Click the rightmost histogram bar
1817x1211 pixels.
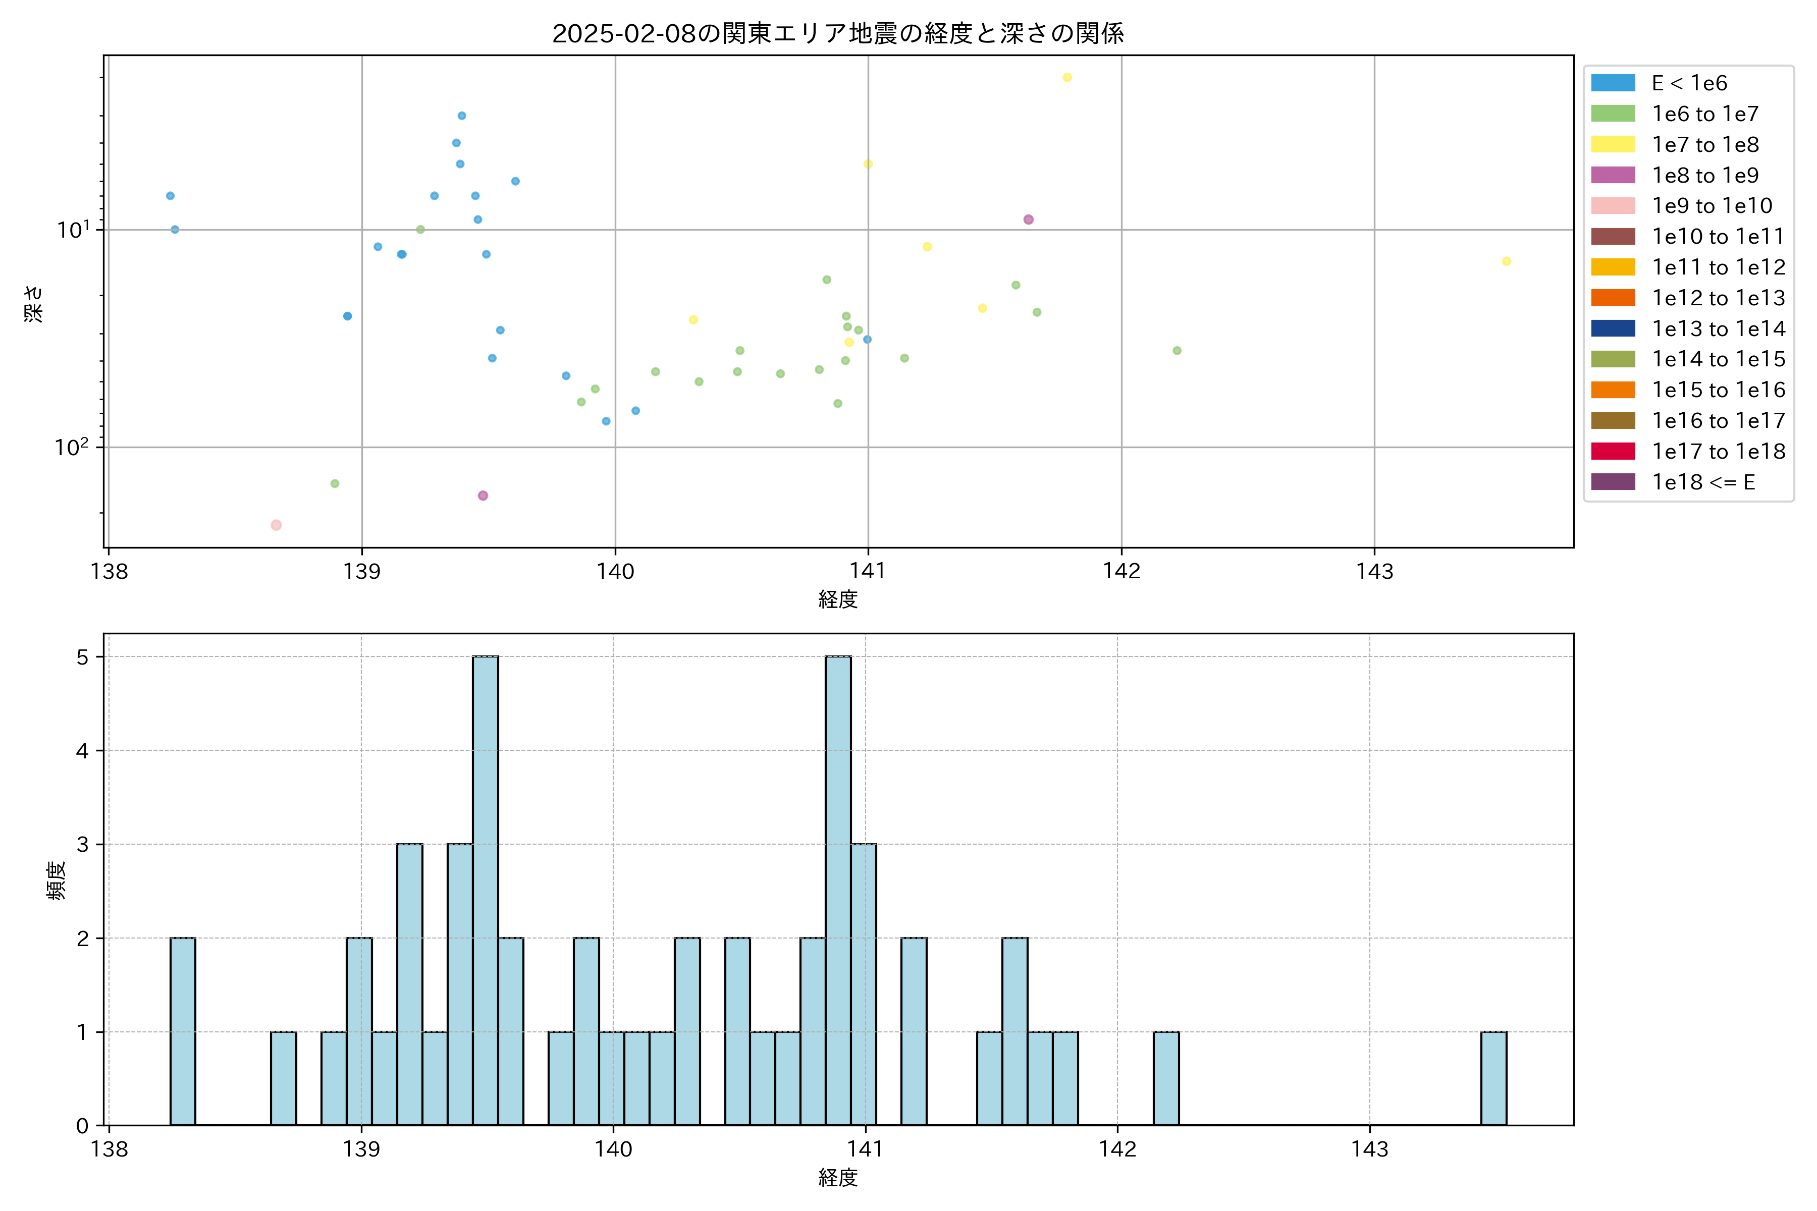click(x=1493, y=1078)
